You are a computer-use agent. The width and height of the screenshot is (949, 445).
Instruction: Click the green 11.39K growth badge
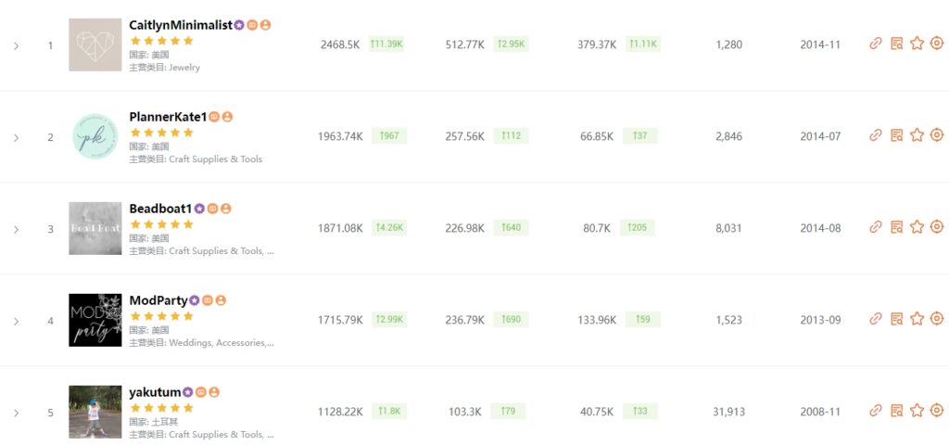click(x=386, y=44)
